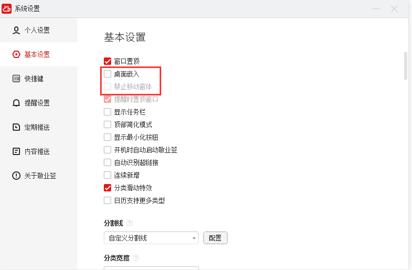
Task: Click the clock icon for 定期推送
Action: pyautogui.click(x=16, y=127)
